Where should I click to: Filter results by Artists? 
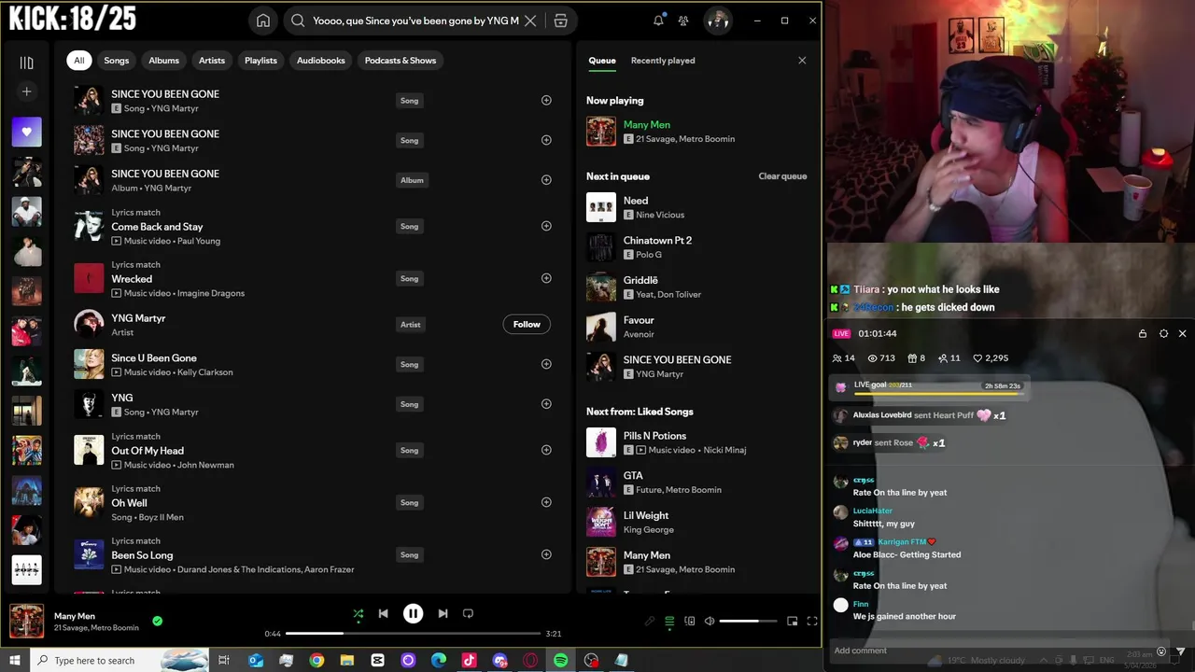click(x=212, y=61)
